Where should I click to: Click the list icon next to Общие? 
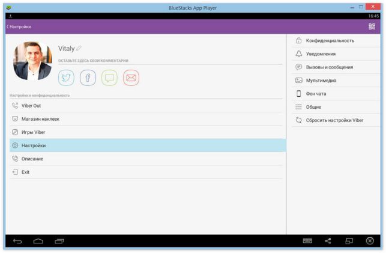tap(298, 107)
